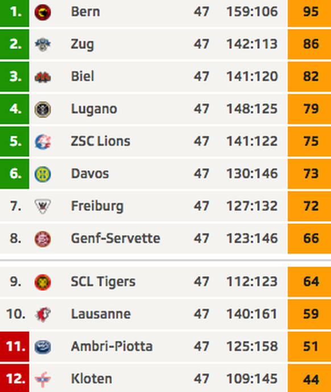
Task: Open the Genf-Servette team name
Action: click(115, 238)
